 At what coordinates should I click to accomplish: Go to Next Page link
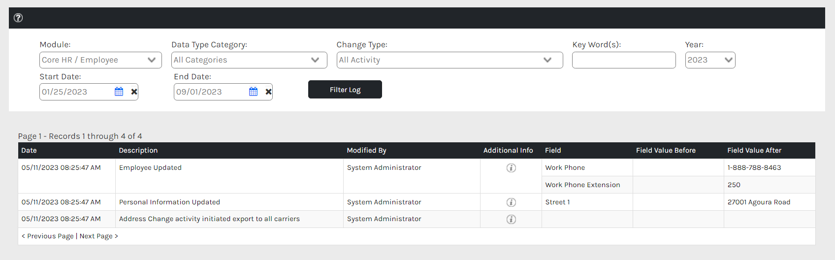pos(99,236)
